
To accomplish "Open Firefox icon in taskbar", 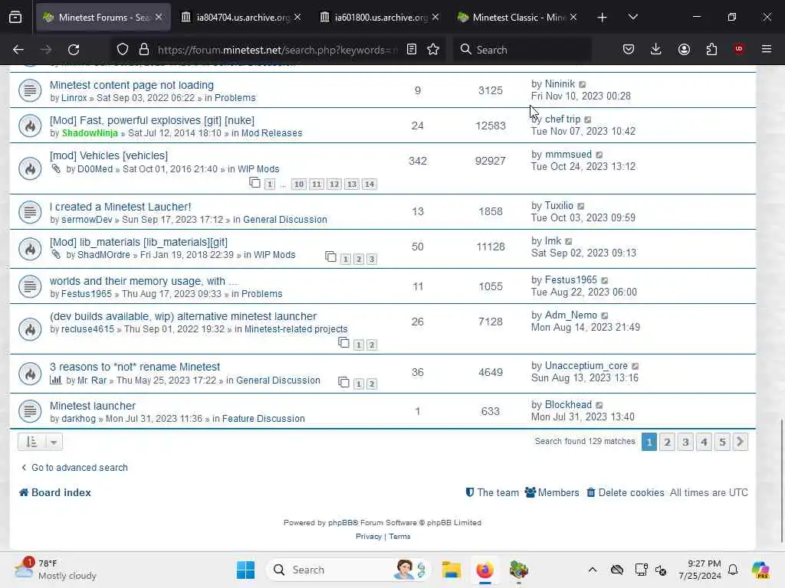I will pyautogui.click(x=484, y=570).
